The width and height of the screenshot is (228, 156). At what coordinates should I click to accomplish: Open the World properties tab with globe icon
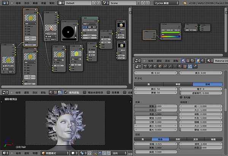tap(155, 66)
